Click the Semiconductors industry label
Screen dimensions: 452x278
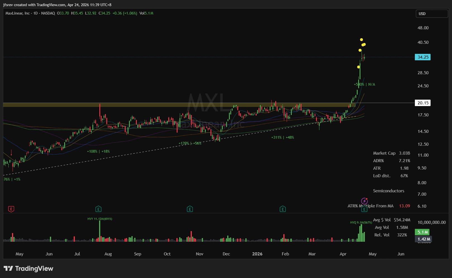pos(388,191)
